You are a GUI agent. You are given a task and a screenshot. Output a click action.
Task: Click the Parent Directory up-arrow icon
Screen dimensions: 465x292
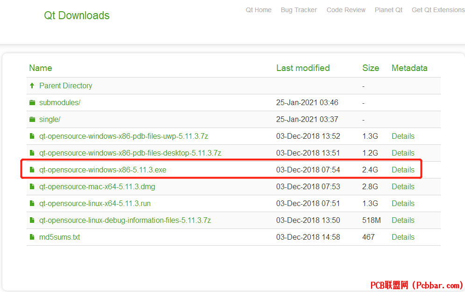tap(32, 85)
